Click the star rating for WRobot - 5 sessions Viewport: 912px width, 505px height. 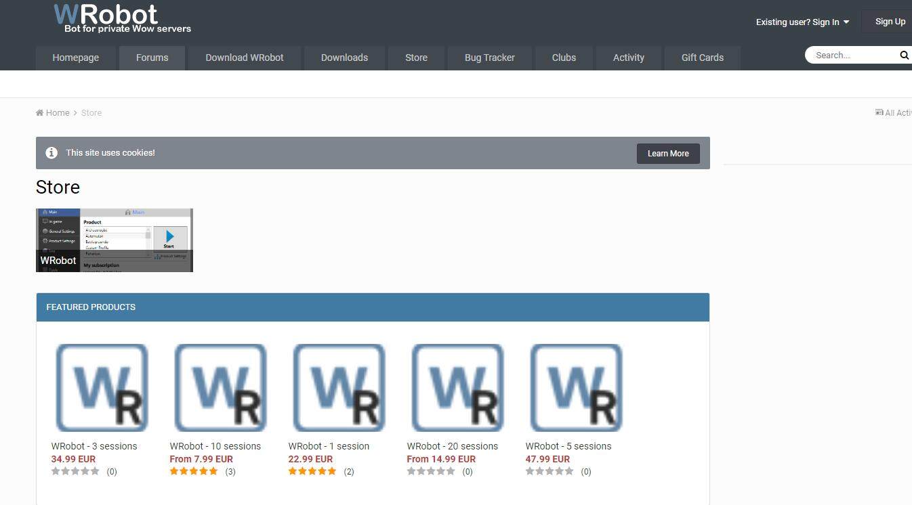550,472
